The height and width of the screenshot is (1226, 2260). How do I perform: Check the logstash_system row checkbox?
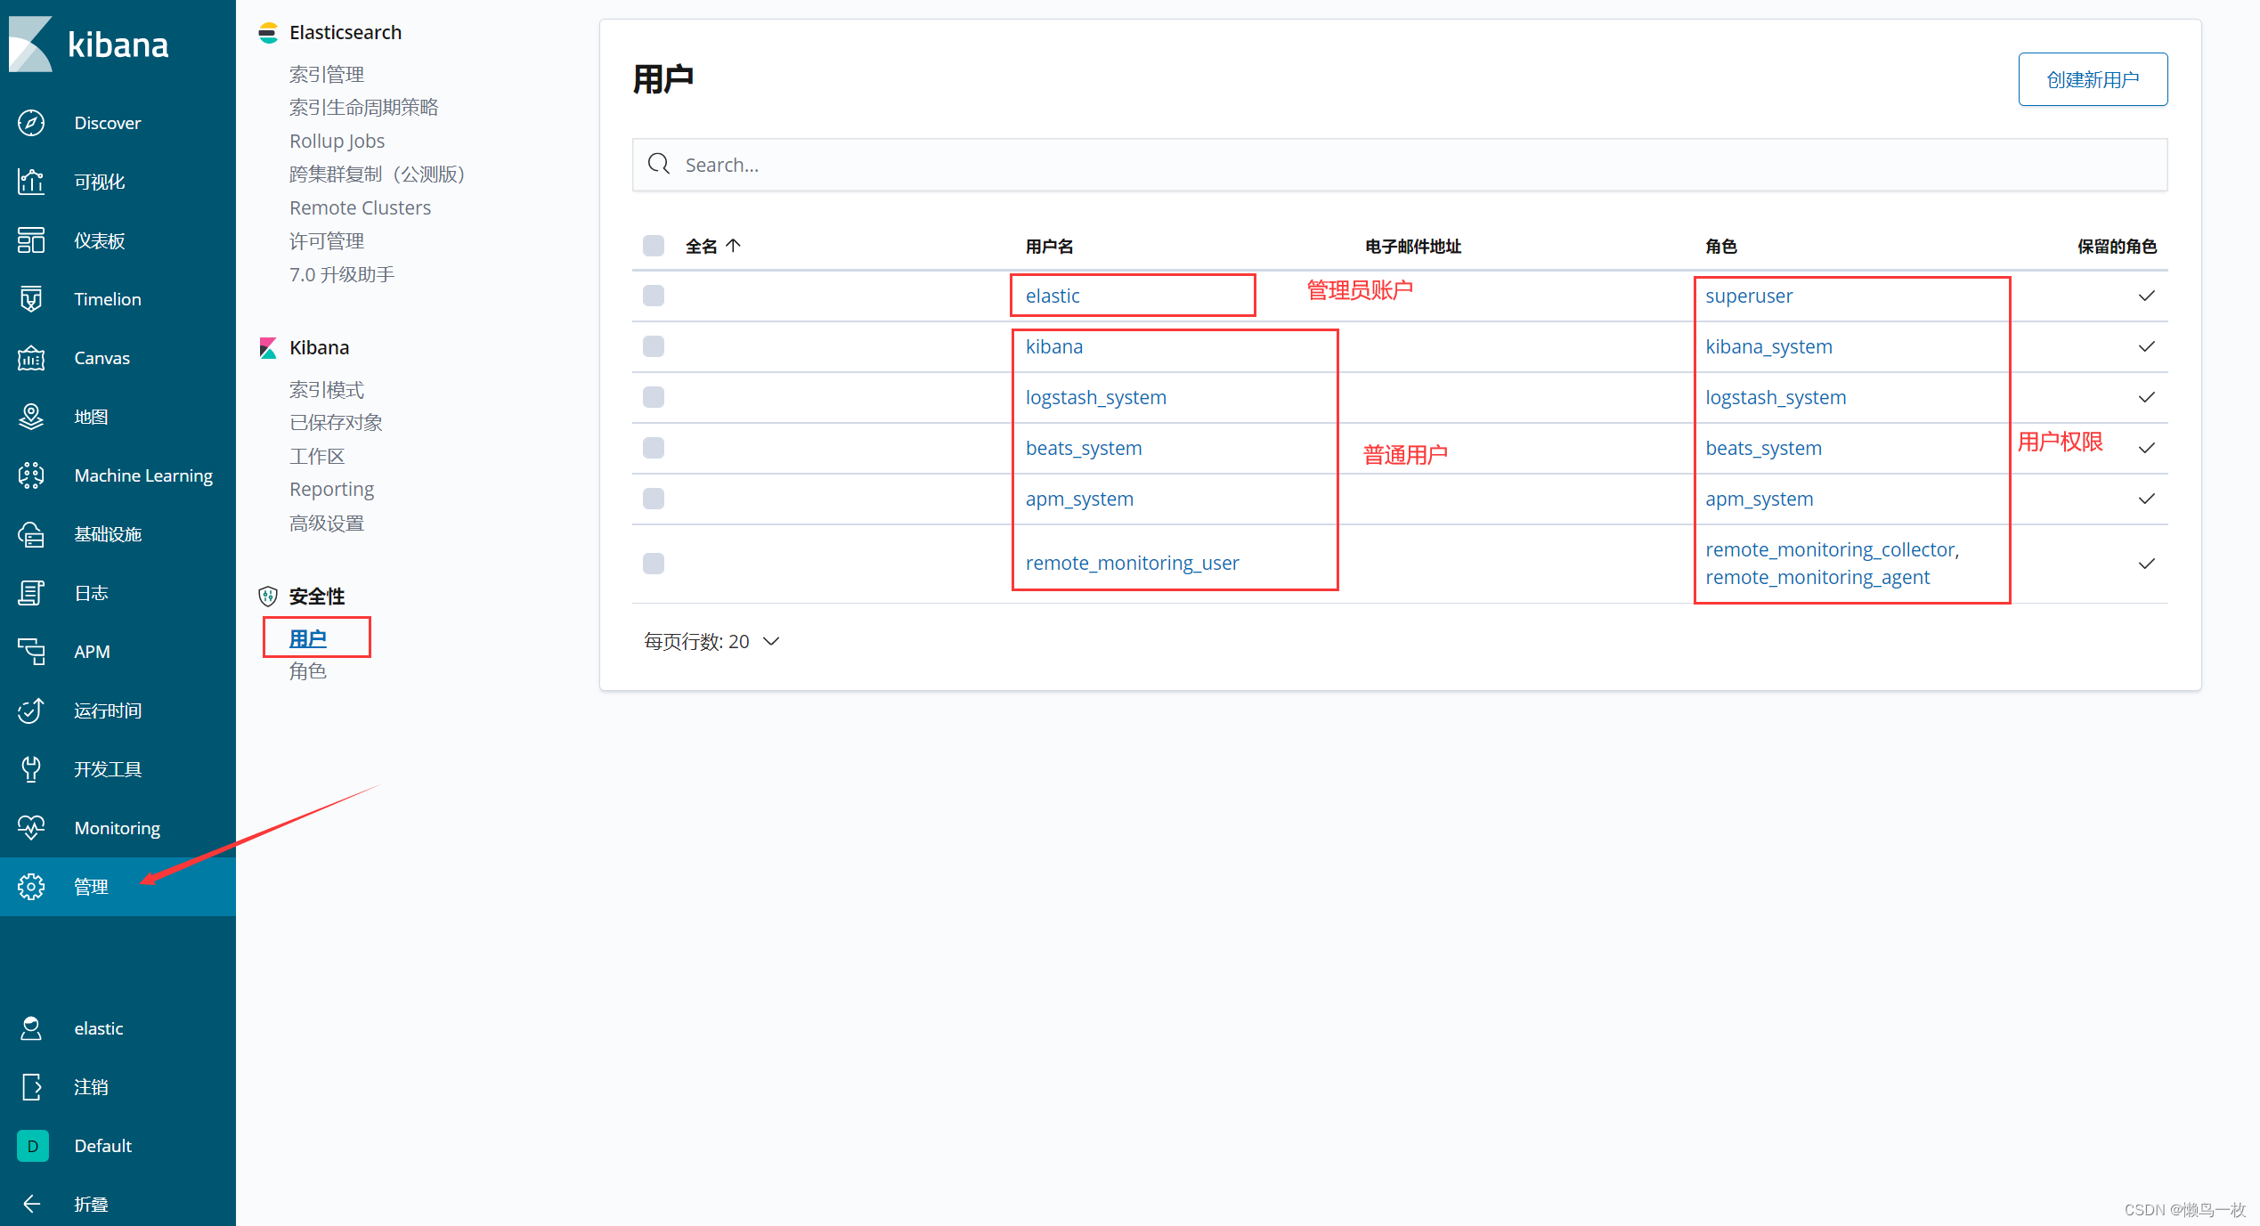point(654,397)
